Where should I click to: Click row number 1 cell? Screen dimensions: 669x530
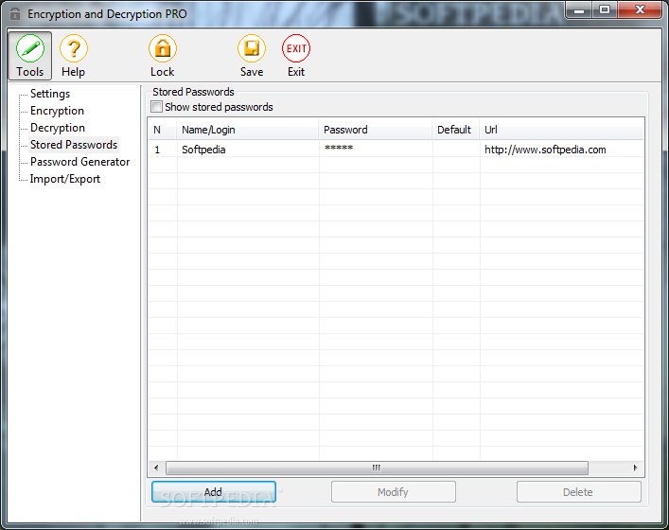coord(163,150)
